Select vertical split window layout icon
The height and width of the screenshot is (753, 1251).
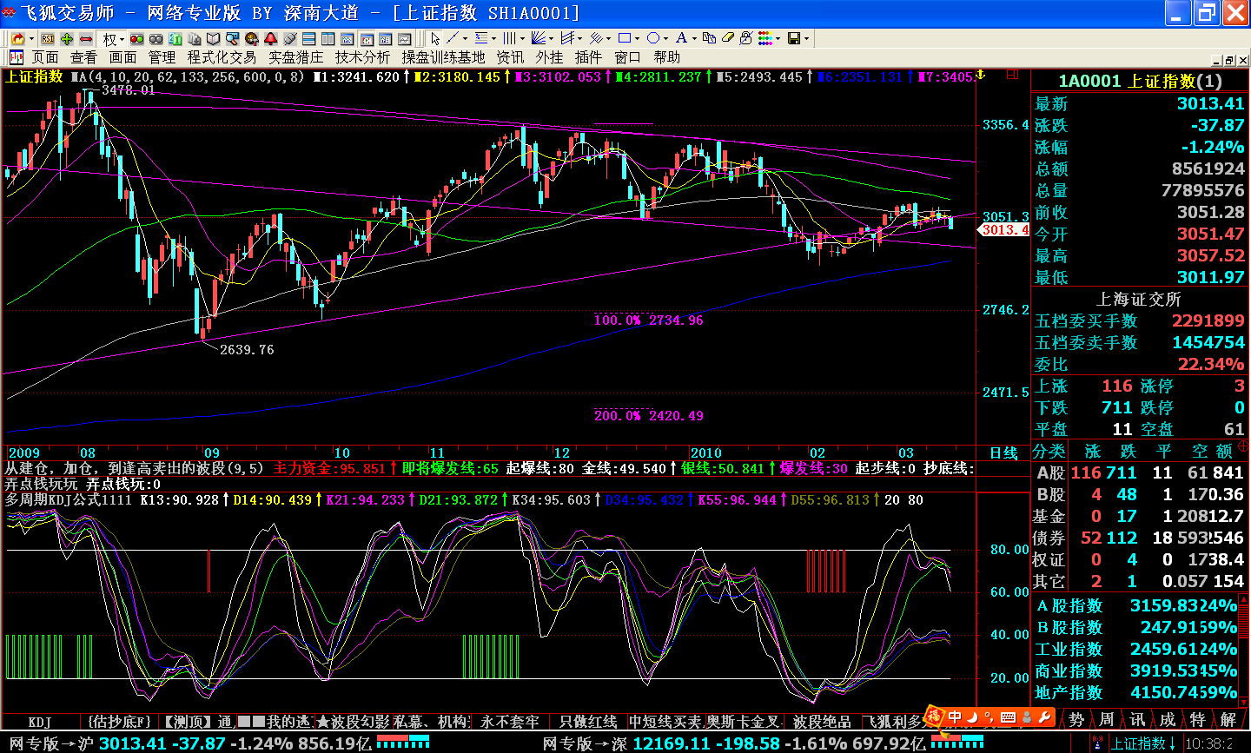coord(328,39)
